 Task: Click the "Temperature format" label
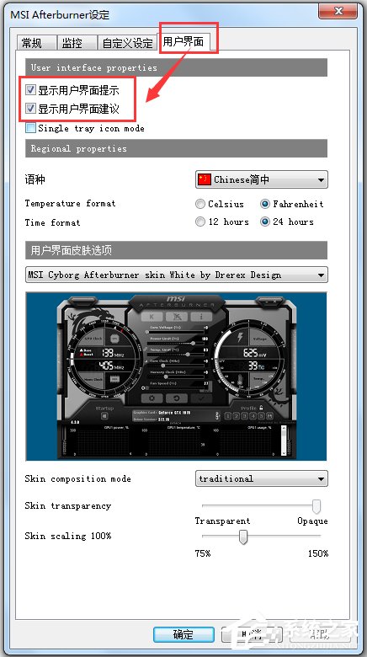(x=70, y=203)
